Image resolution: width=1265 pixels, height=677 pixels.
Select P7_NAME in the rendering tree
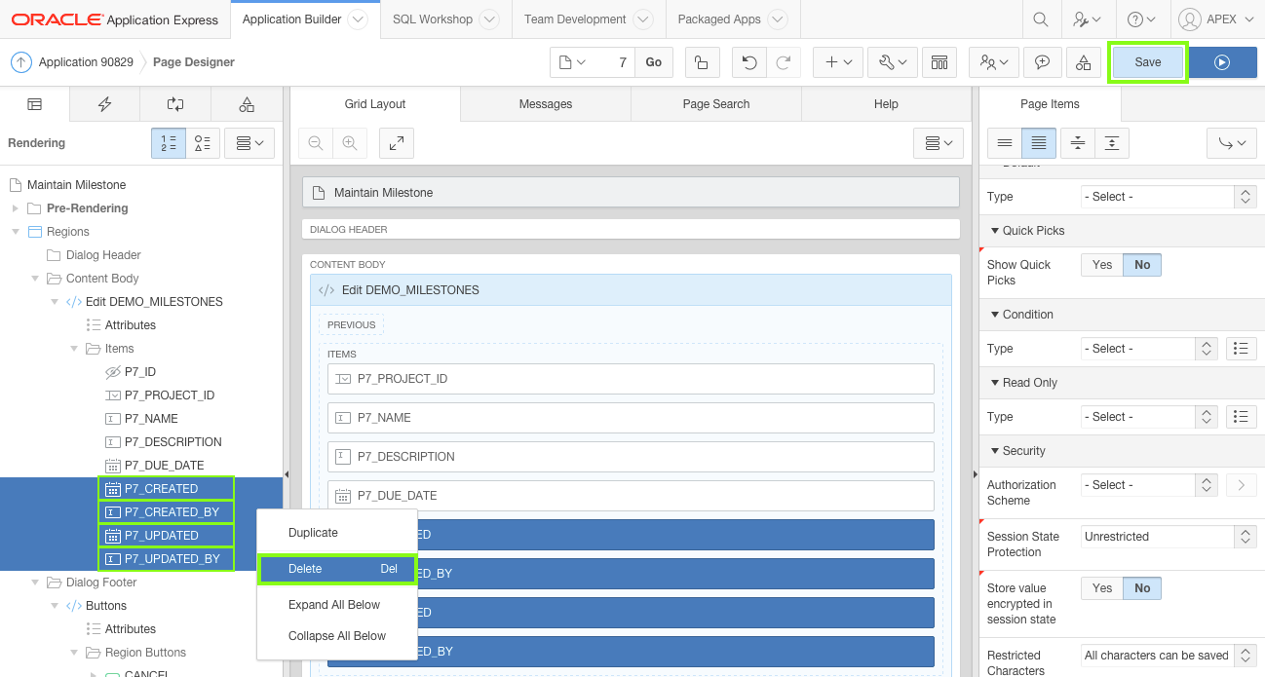[151, 419]
